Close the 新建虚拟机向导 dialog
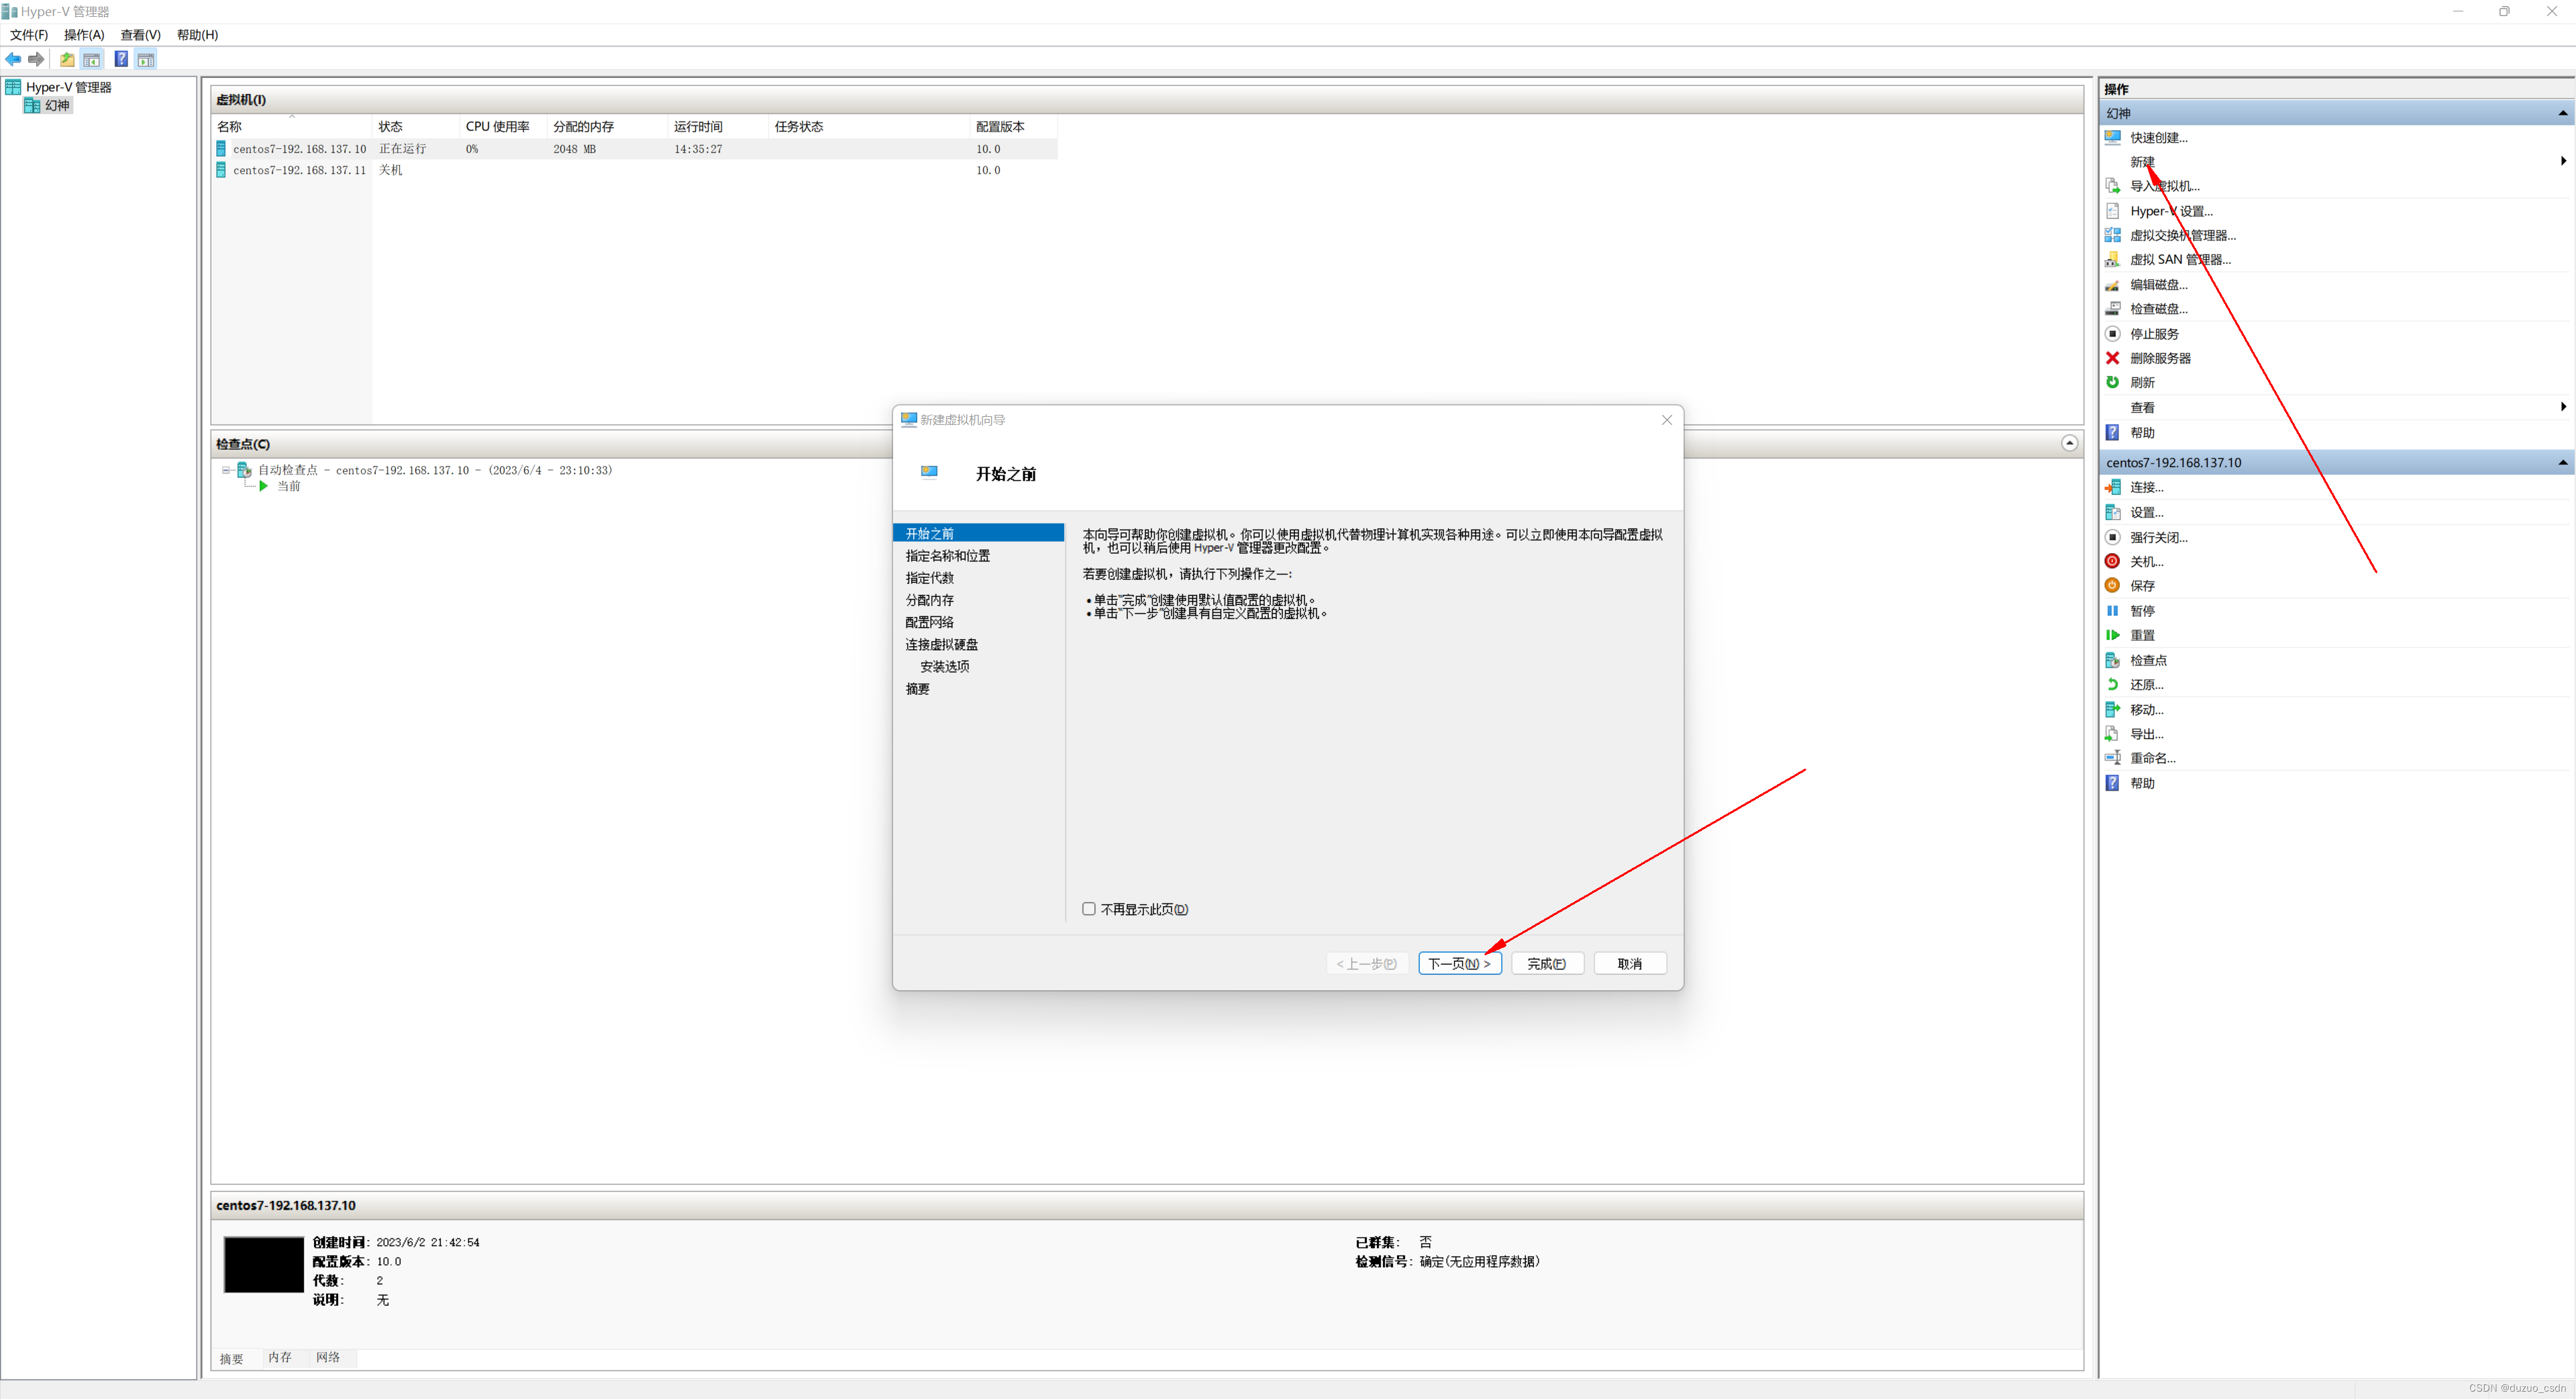Image resolution: width=2576 pixels, height=1399 pixels. click(1666, 420)
